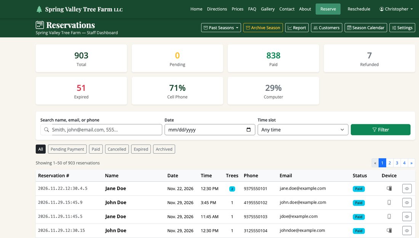The width and height of the screenshot is (419, 238).
Task: Click the mm/dd/yyyy date input
Action: 210,130
